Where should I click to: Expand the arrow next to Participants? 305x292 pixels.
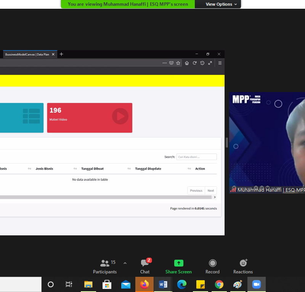[x=125, y=263]
